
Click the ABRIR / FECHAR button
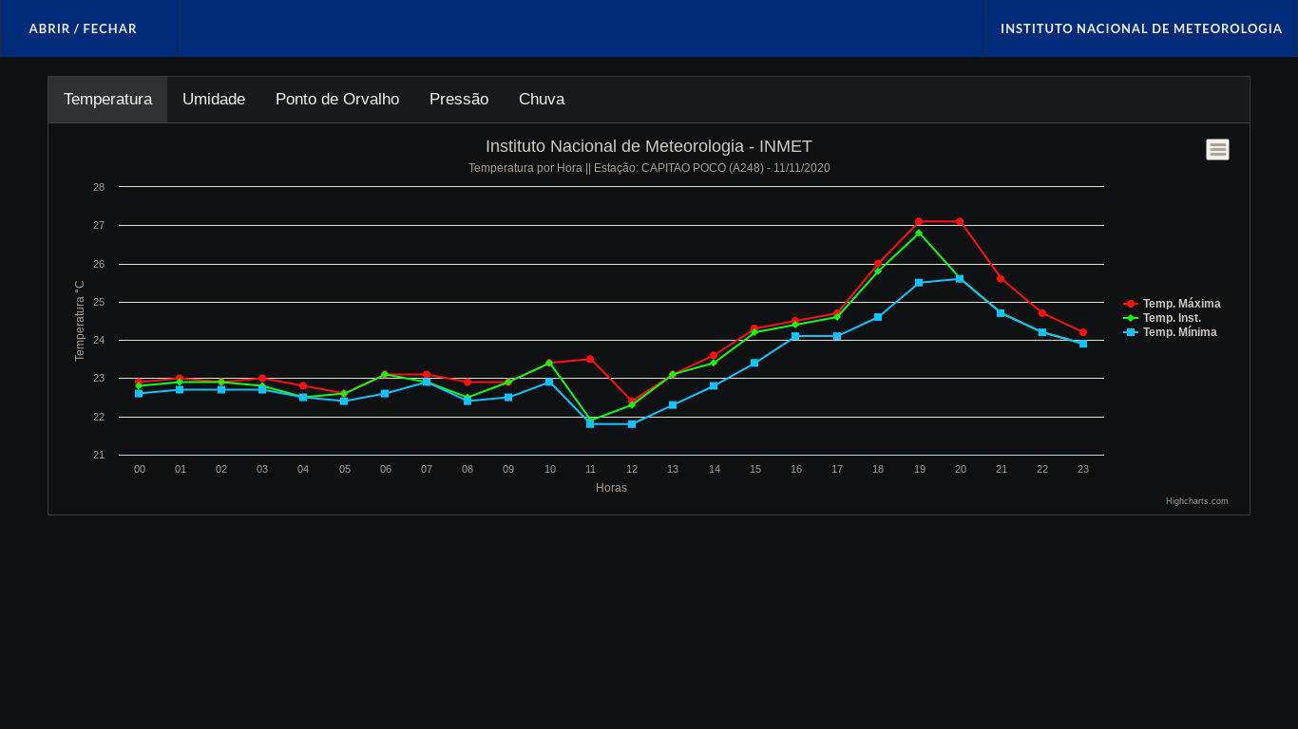(83, 28)
